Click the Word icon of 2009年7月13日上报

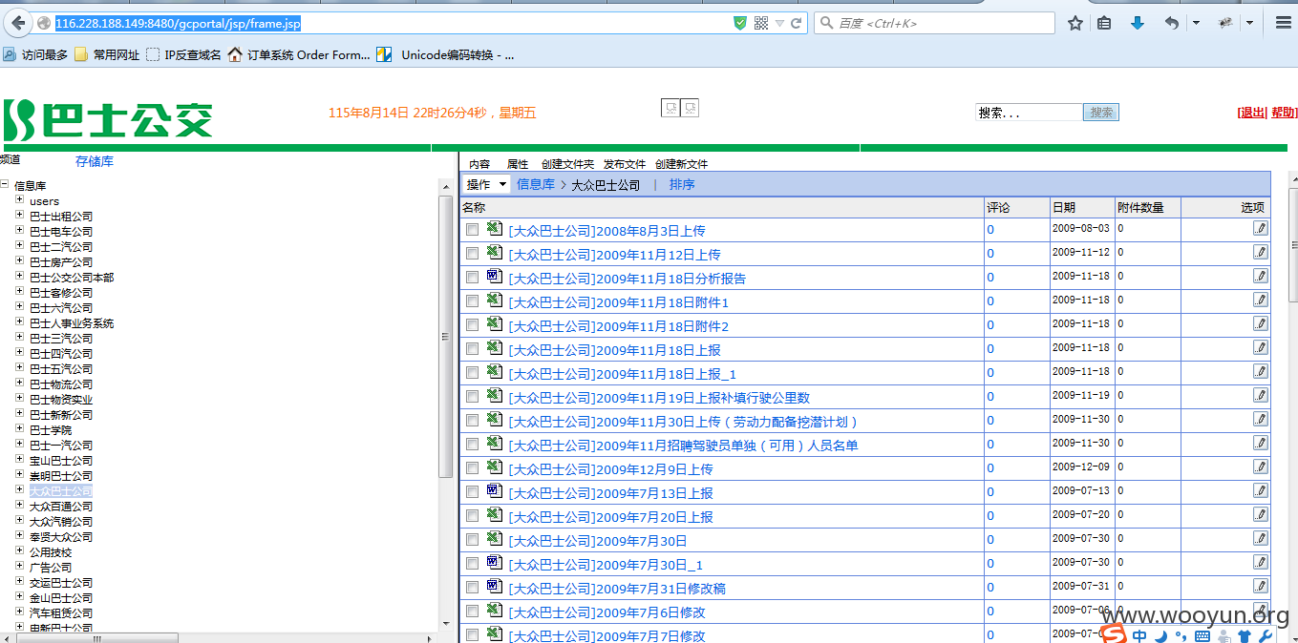coord(494,491)
